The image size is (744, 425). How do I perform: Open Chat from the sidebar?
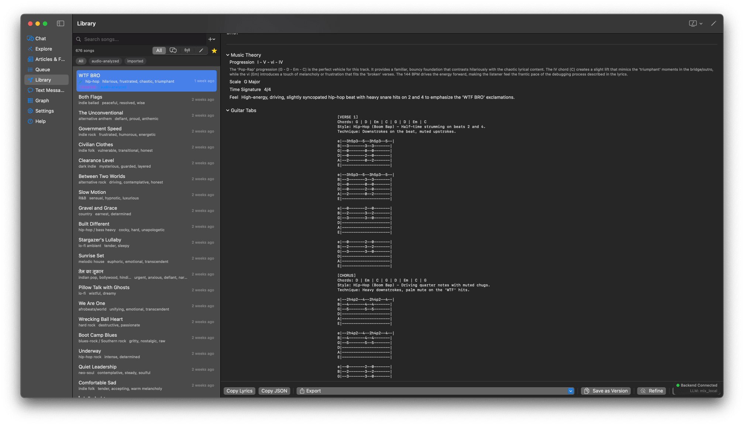46,38
